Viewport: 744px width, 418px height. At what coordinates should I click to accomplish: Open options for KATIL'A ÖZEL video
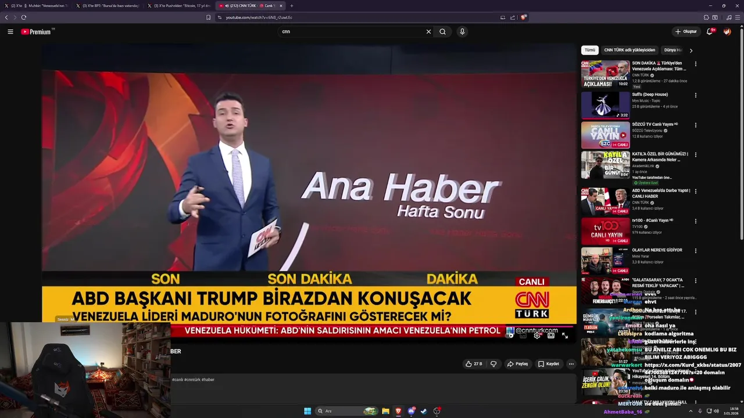tap(696, 155)
